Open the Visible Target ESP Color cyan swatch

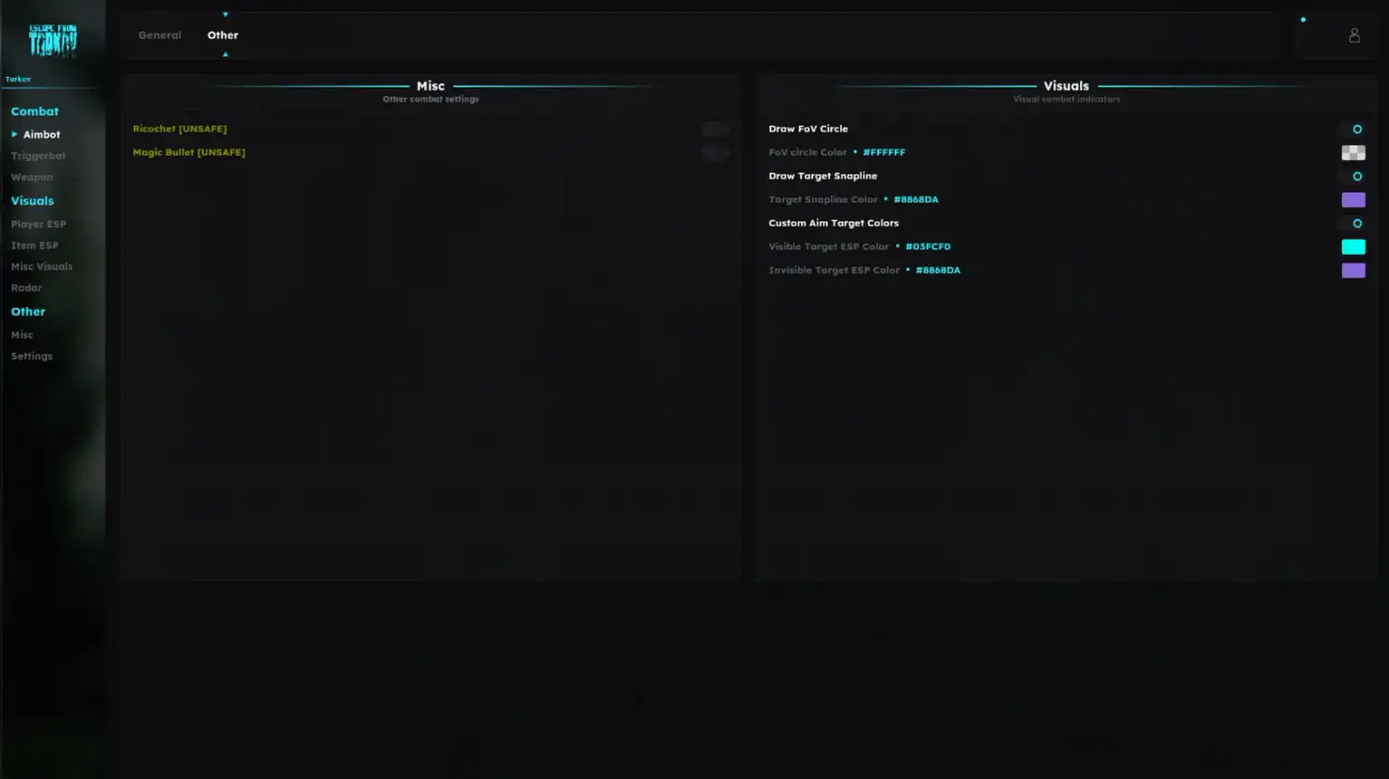tap(1353, 246)
